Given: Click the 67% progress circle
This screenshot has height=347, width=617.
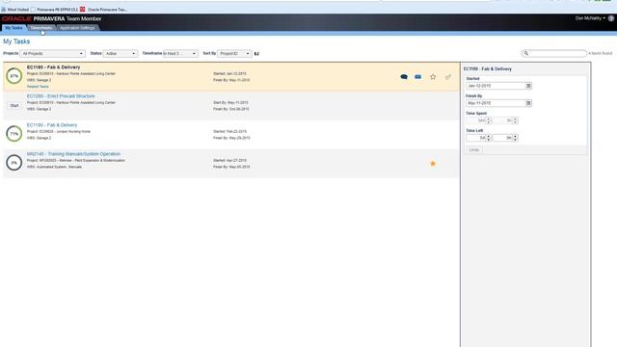Looking at the screenshot, I should click(x=14, y=76).
